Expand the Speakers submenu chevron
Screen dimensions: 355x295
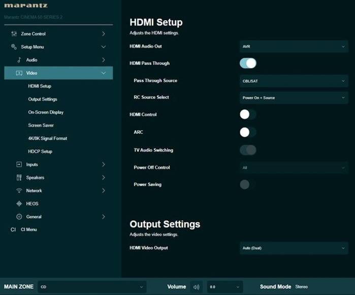click(x=104, y=178)
